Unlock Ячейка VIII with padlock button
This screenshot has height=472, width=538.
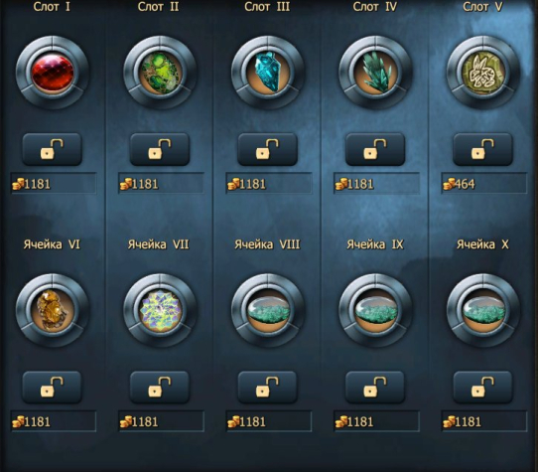pos(268,388)
